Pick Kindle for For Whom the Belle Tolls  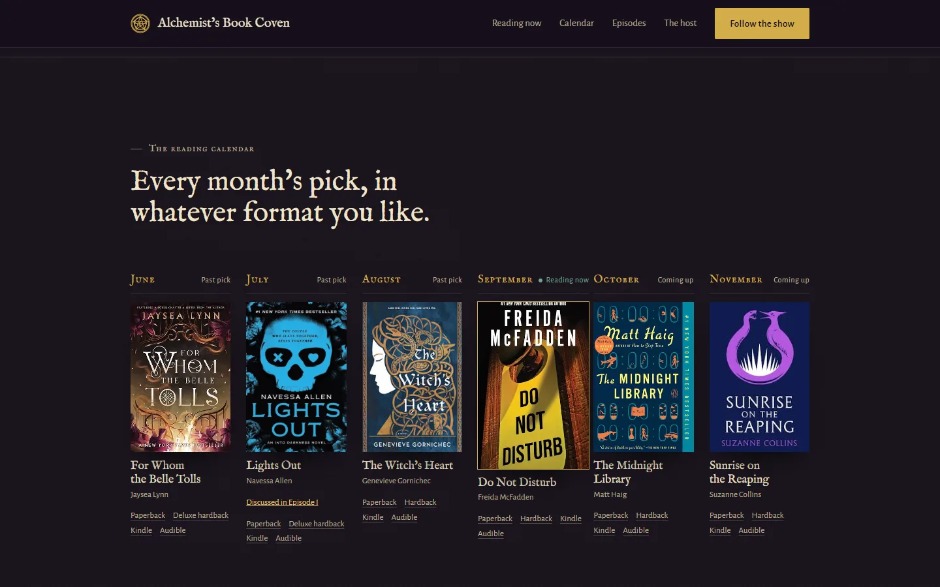coord(141,530)
